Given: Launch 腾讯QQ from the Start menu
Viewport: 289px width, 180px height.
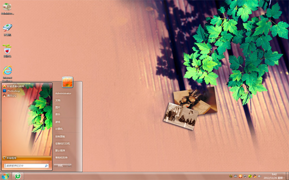Looking at the screenshot, I should point(10,96).
